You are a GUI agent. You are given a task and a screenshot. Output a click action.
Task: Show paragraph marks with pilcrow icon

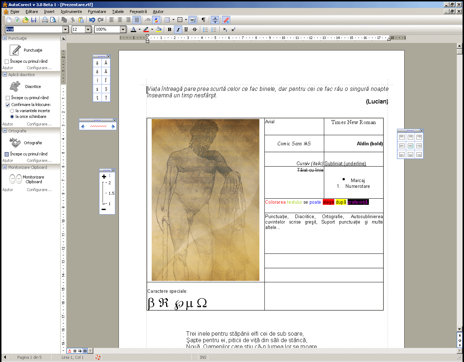point(204,20)
